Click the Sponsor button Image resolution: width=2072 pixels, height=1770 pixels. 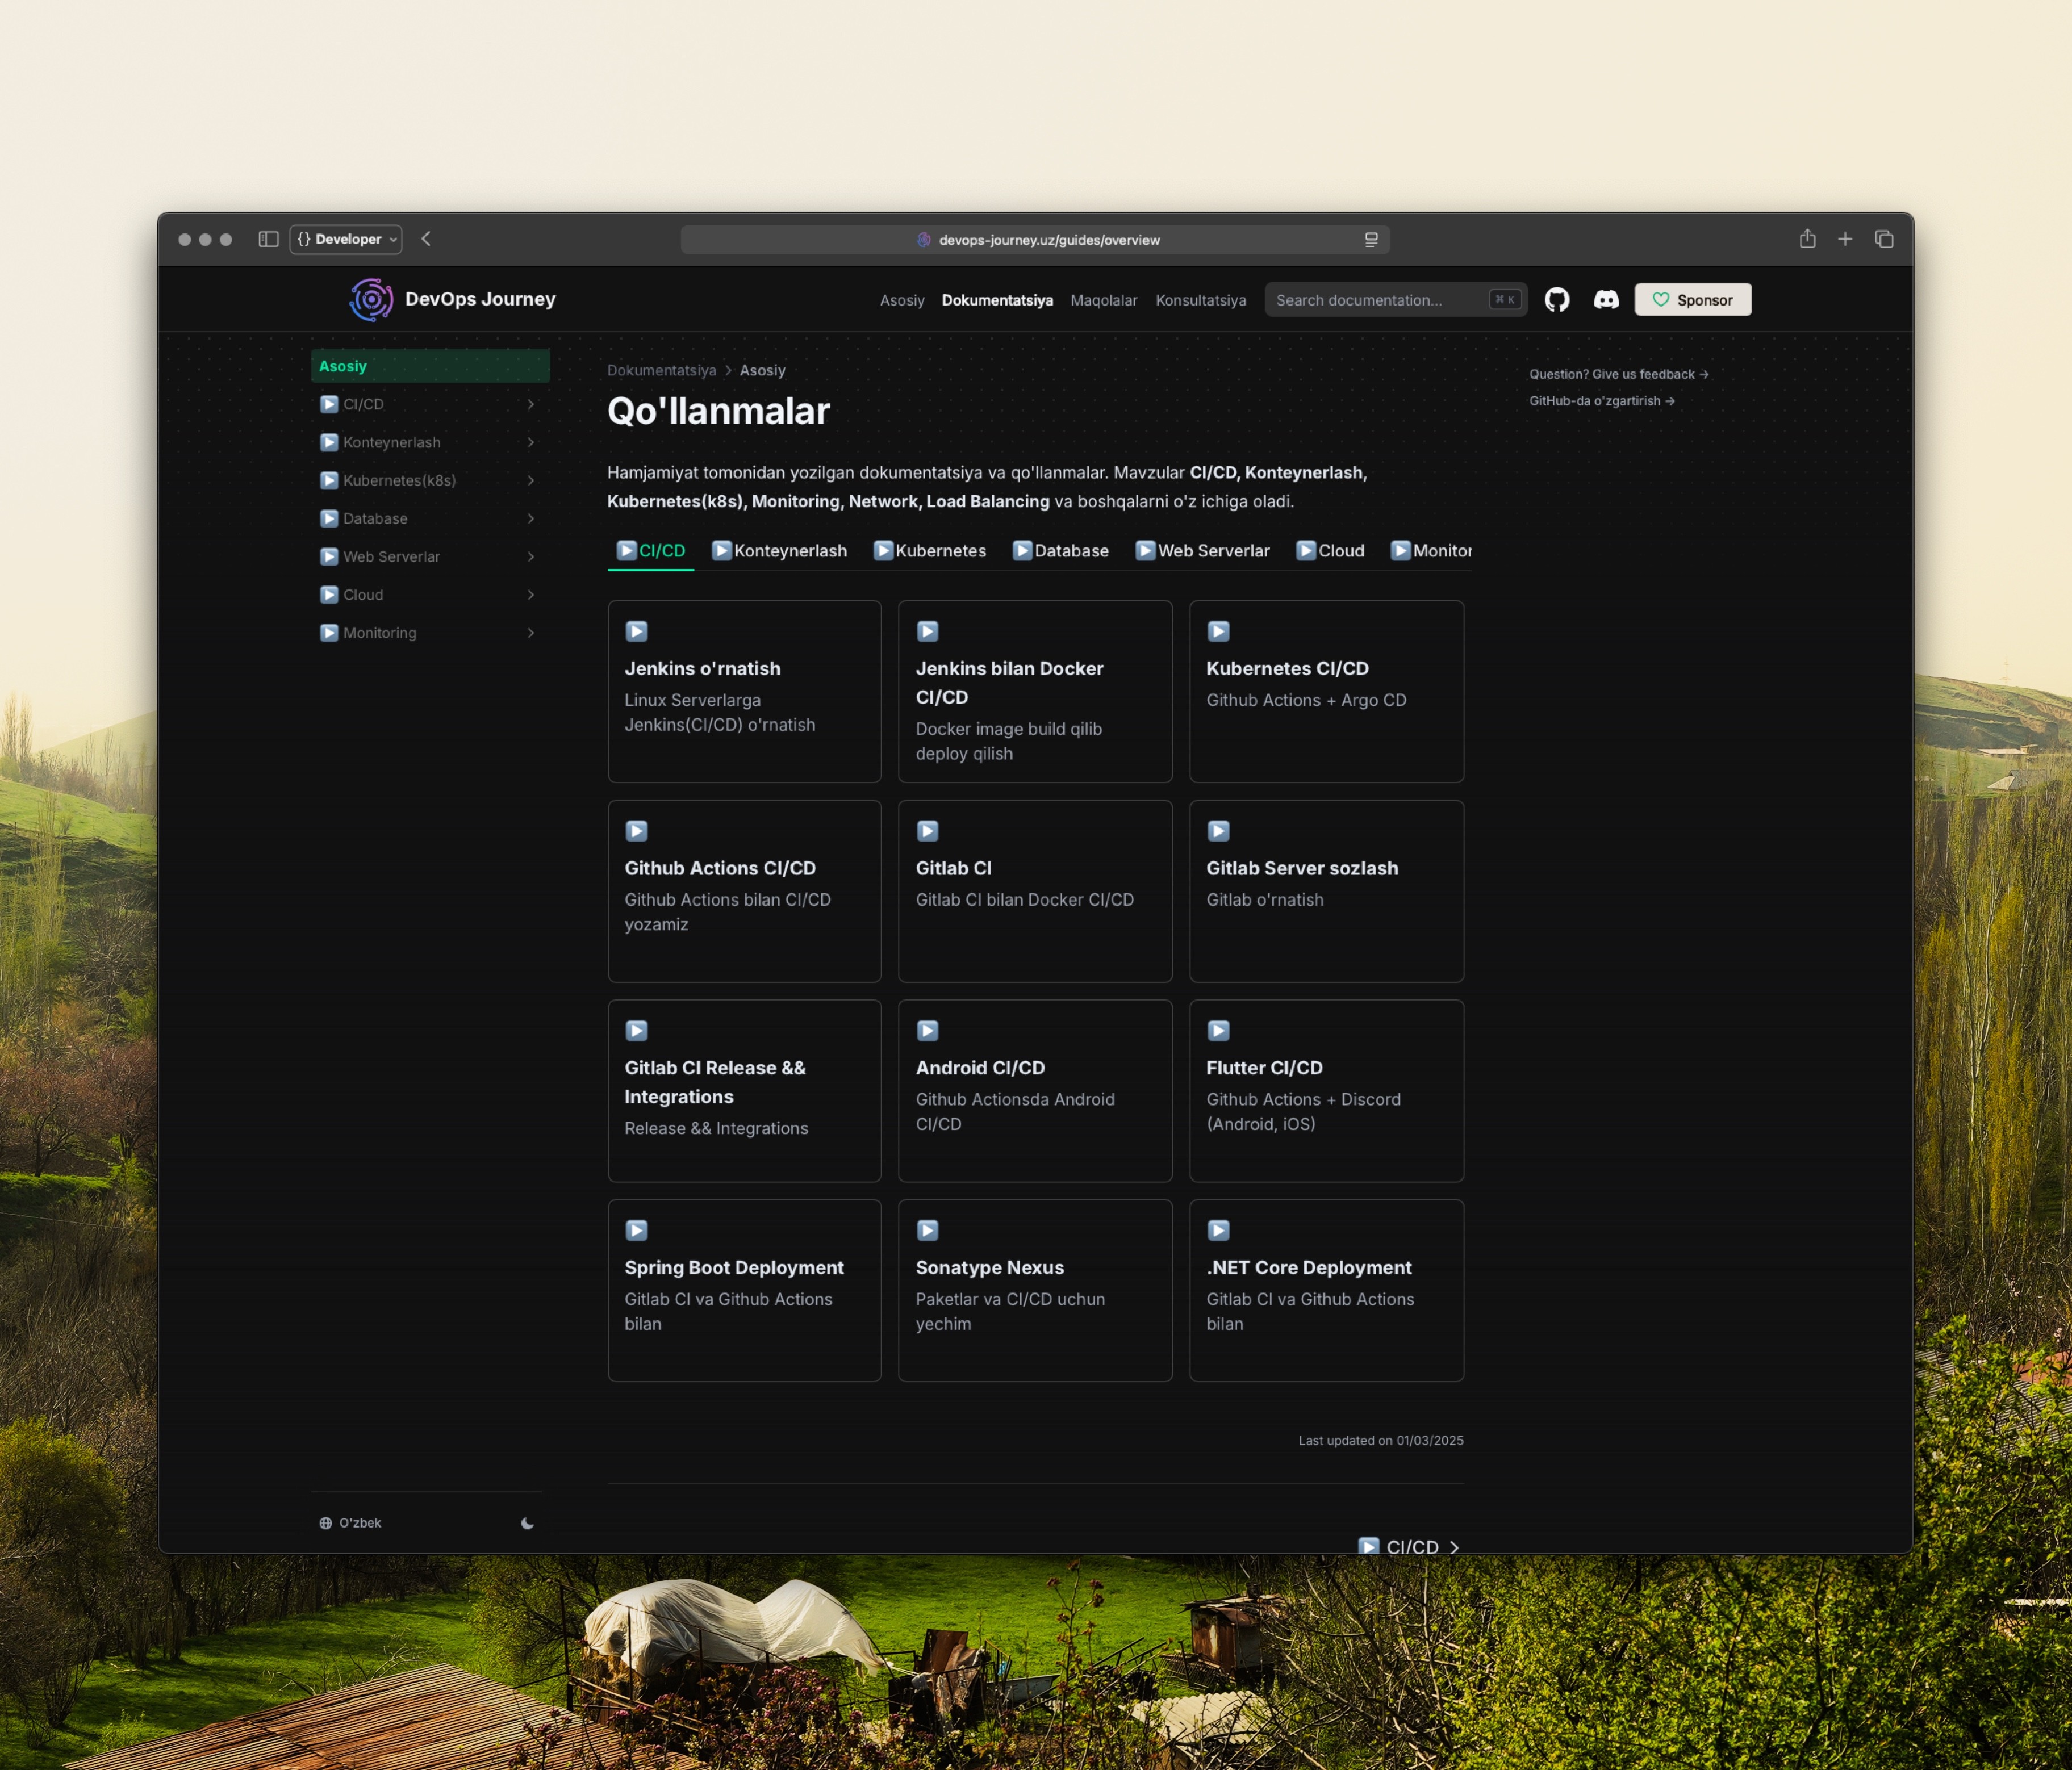1693,300
